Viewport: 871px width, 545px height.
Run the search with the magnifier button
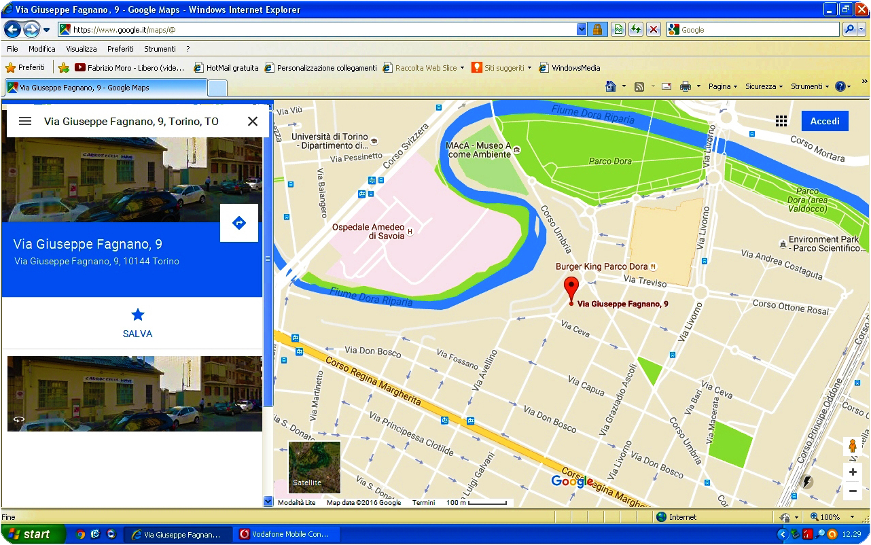coord(849,29)
